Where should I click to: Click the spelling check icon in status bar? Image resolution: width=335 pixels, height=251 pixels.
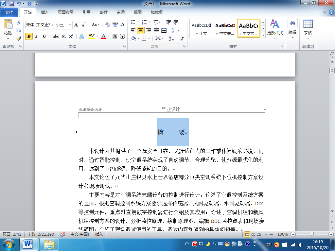click(62, 234)
